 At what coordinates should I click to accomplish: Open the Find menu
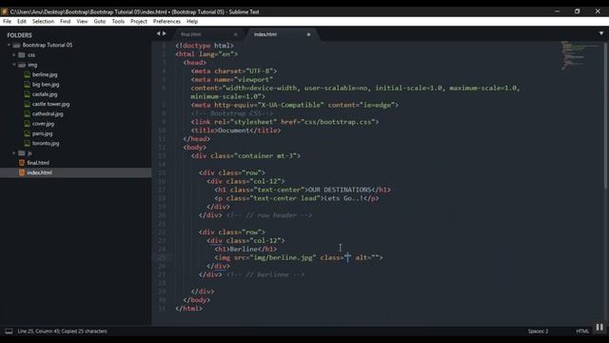coord(66,21)
